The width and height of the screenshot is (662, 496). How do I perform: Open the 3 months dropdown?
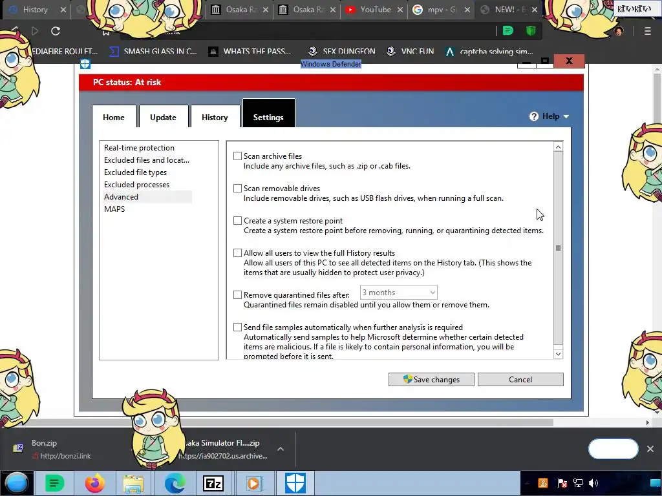point(398,293)
